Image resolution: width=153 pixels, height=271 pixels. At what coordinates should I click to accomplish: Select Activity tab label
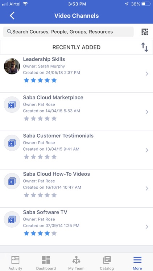(15, 268)
